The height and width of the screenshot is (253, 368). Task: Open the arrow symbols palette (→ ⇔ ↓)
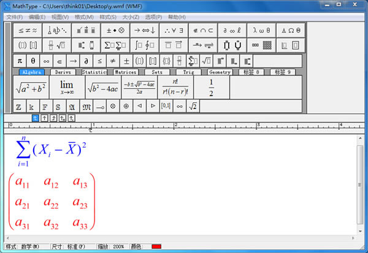[x=146, y=30]
